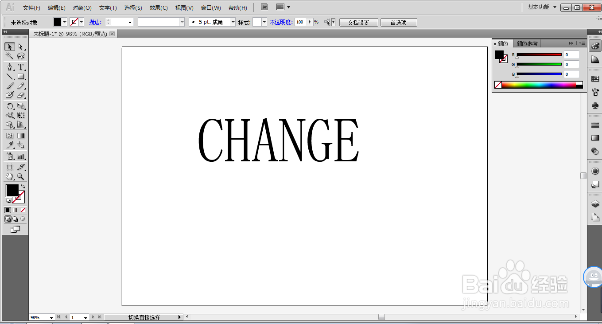Choose the Free Transform tool
Image resolution: width=602 pixels, height=324 pixels.
[21, 115]
